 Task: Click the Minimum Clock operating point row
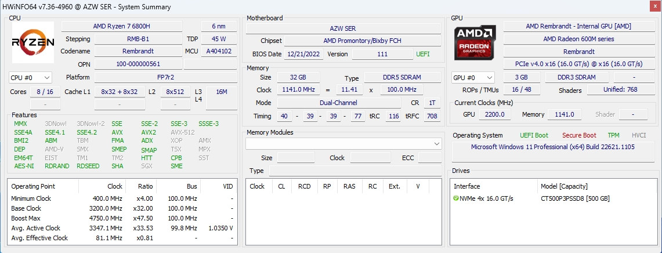point(122,198)
